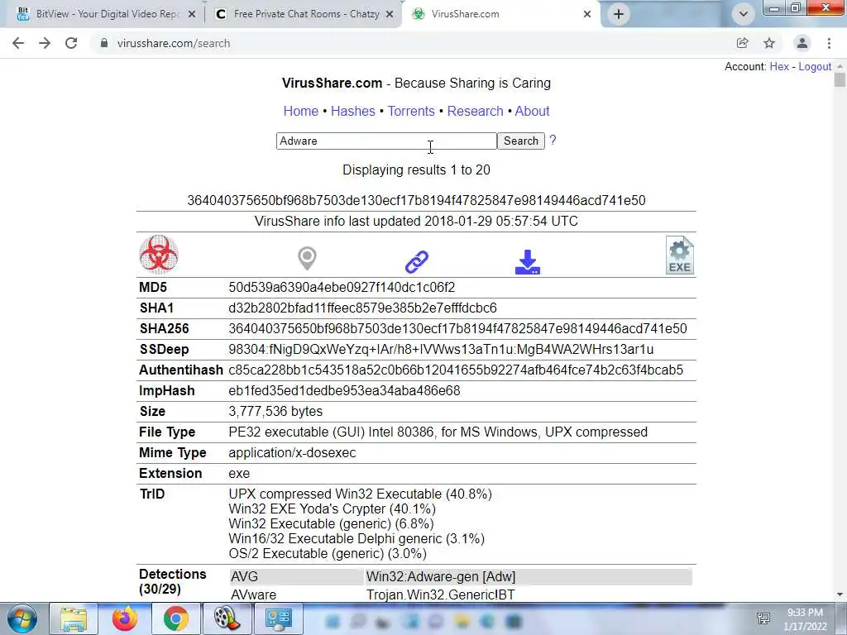847x635 pixels.
Task: Go forward with the browser forward arrow
Action: tap(45, 43)
